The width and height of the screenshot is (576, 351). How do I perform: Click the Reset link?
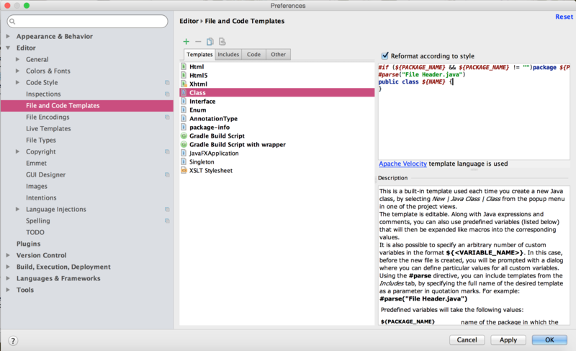coord(564,17)
